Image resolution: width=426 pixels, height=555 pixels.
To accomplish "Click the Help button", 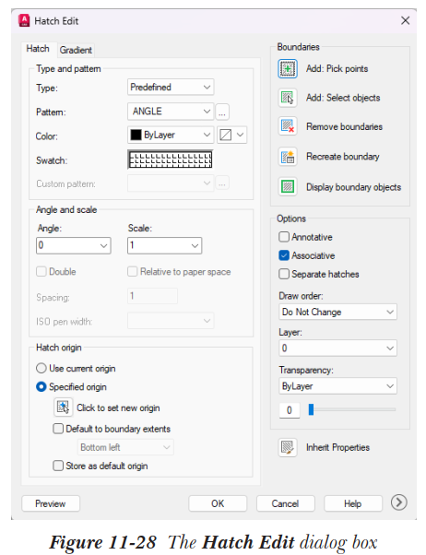I will 353,503.
